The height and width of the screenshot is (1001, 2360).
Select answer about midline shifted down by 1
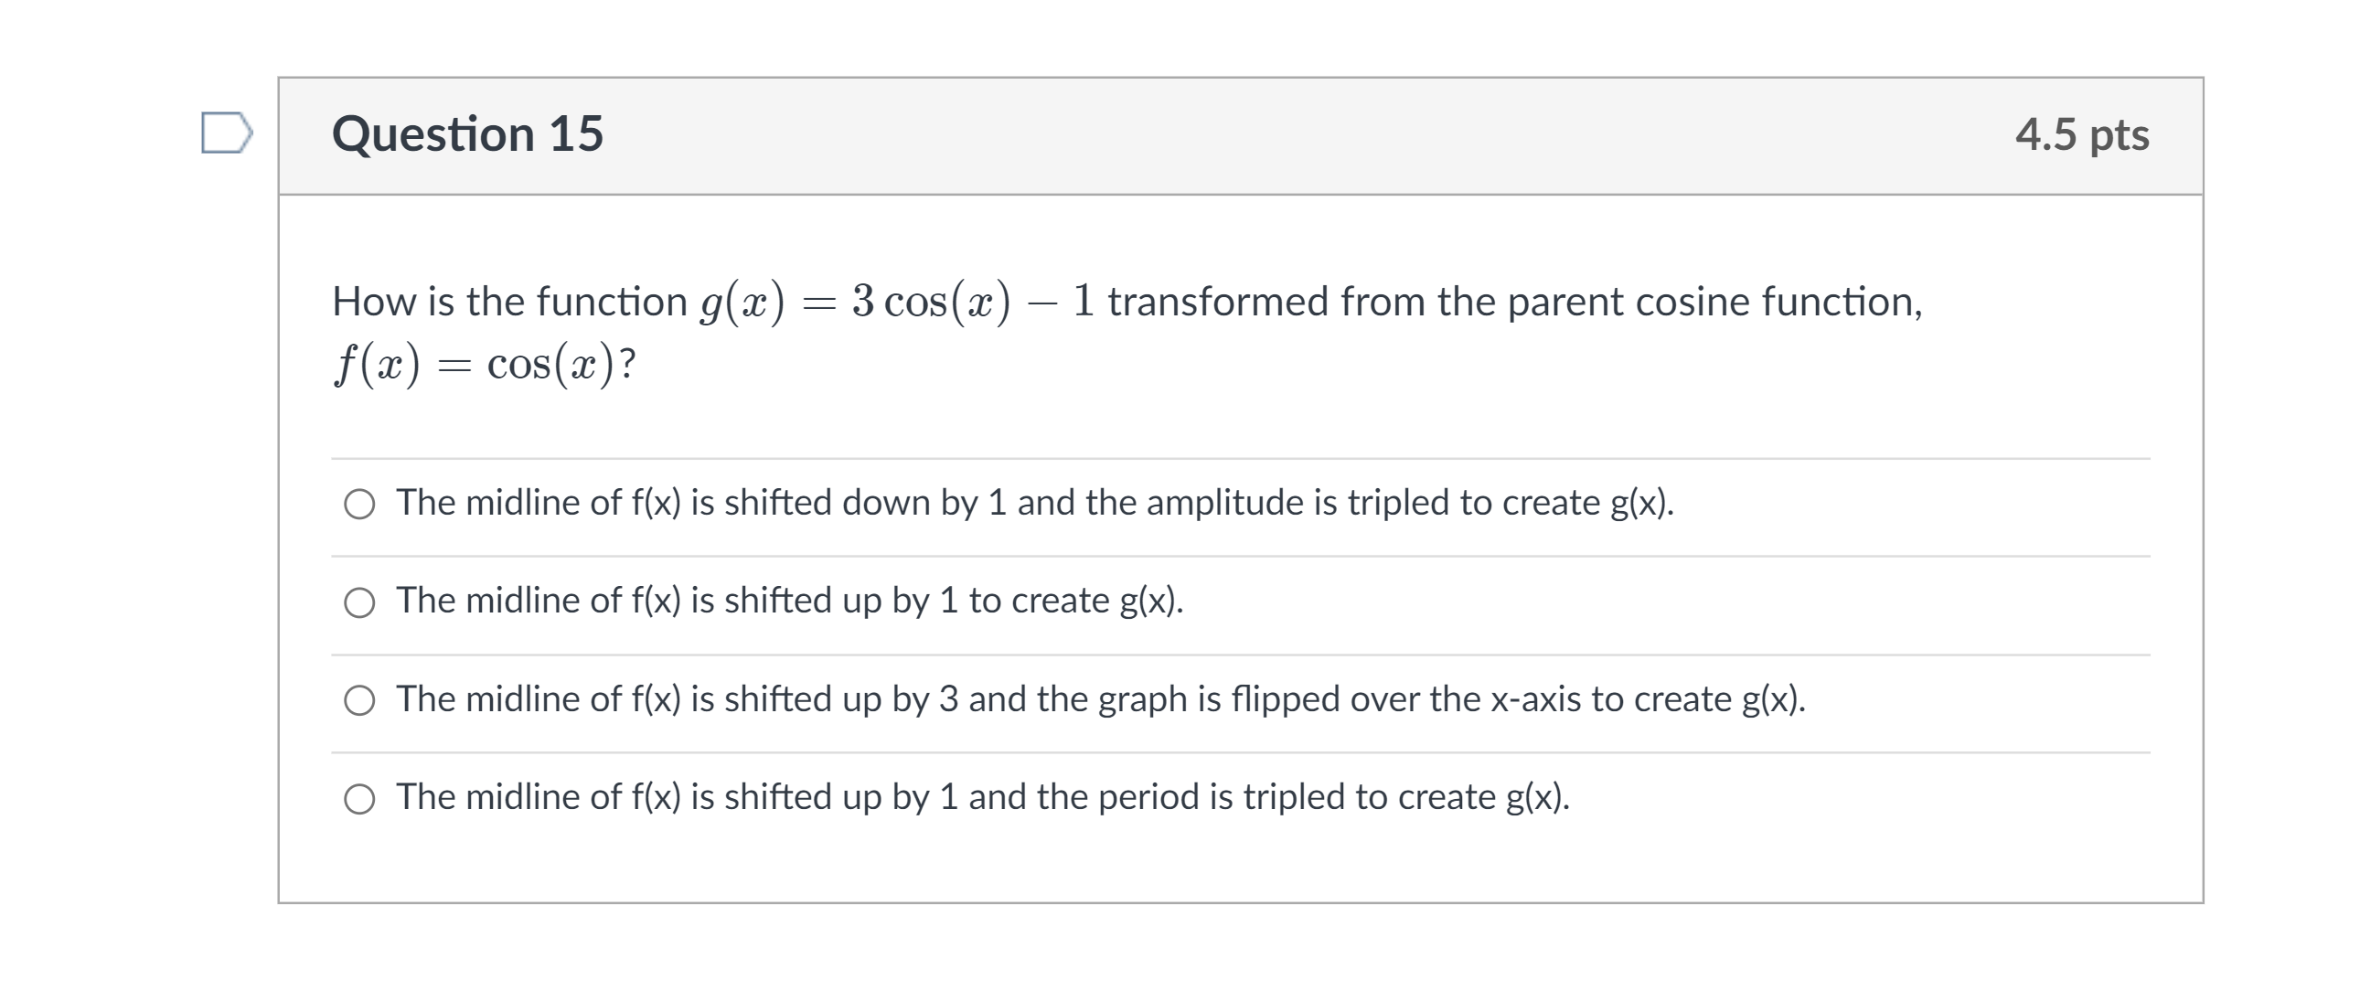359,503
